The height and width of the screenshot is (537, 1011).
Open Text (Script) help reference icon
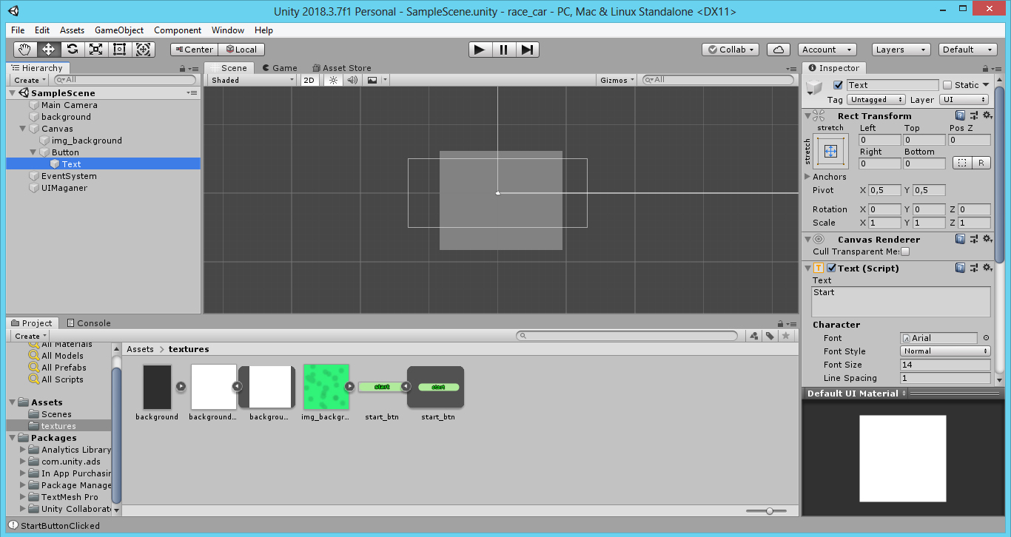[x=960, y=268]
